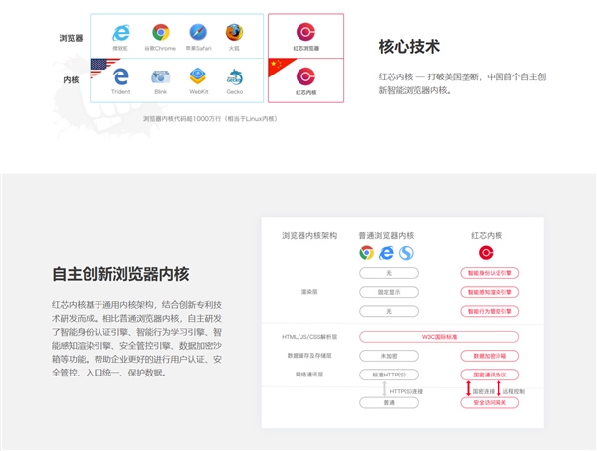Click the 智能行为管控引擎 pill

(x=490, y=311)
